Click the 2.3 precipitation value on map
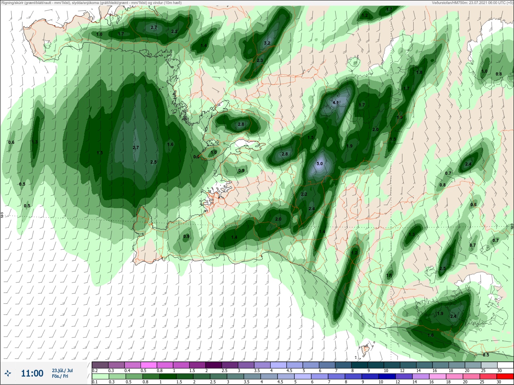The image size is (514, 385). coord(259,61)
